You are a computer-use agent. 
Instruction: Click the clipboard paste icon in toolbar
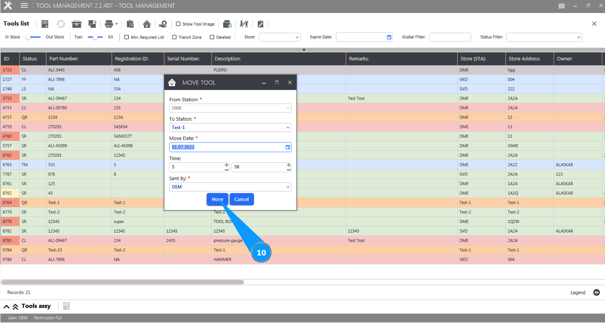click(x=130, y=24)
